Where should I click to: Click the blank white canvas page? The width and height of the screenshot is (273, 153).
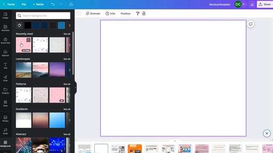pos(173,78)
